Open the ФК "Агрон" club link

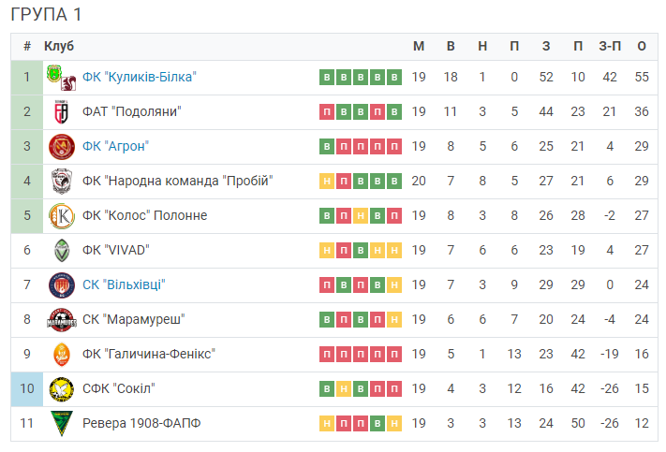(115, 146)
